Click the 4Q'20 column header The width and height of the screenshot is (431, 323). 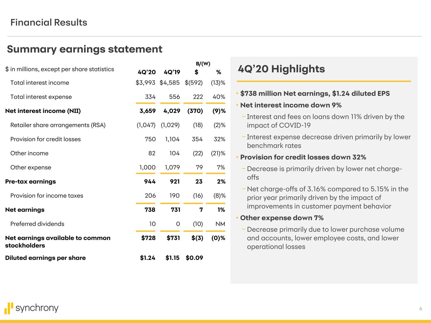[147, 72]
